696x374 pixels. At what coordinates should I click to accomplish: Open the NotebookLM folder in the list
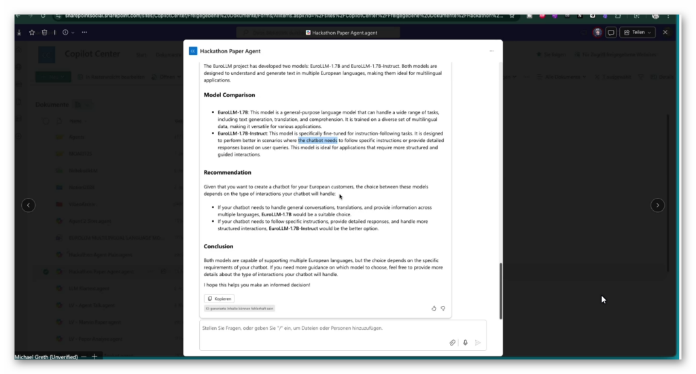click(x=83, y=171)
